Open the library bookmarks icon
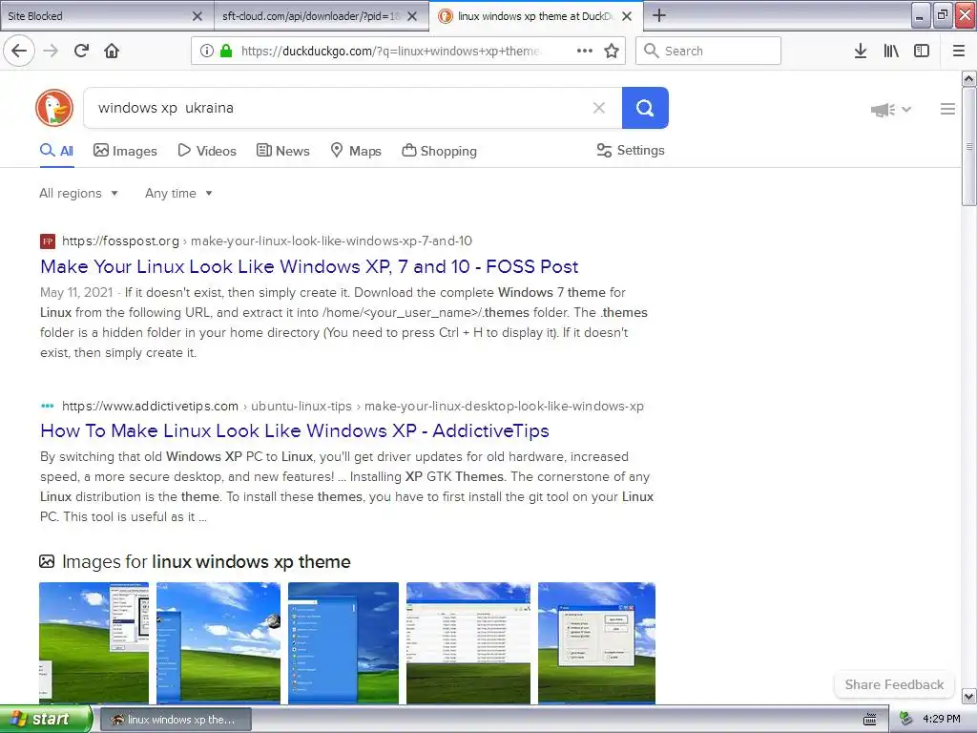This screenshot has height=733, width=977. click(x=891, y=51)
